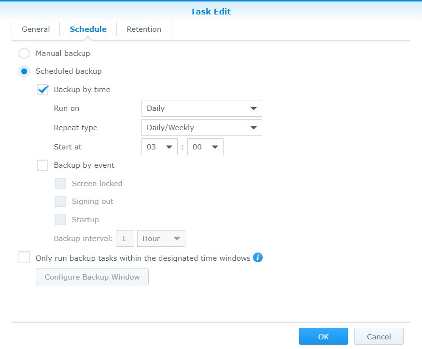This screenshot has height=349, width=422.
Task: Uncheck the Backup by time checkbox
Action: 42,89
